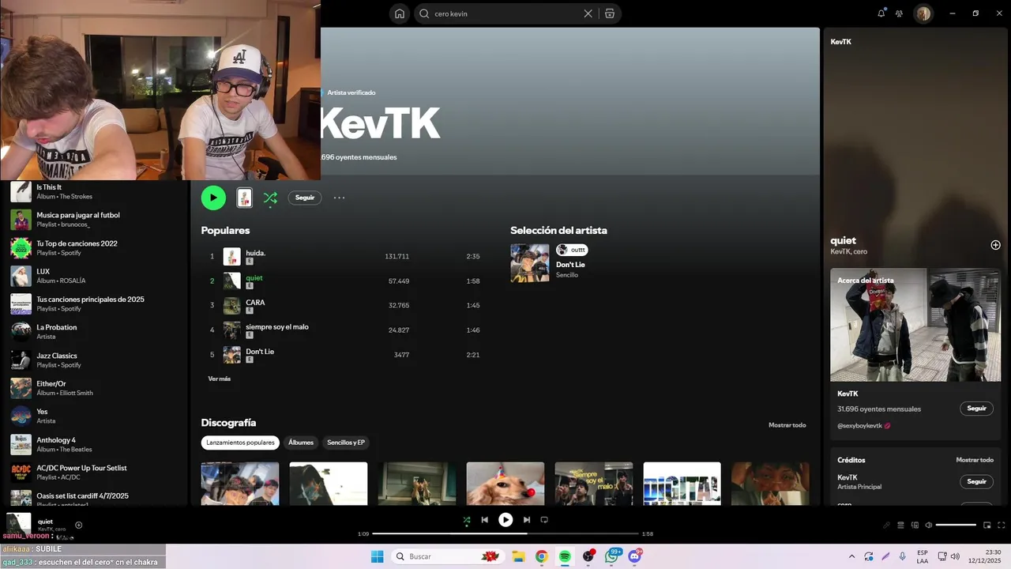Screen dimensions: 1011x569
Task: Open Friend Activity icon next to the bell
Action: pos(899,13)
